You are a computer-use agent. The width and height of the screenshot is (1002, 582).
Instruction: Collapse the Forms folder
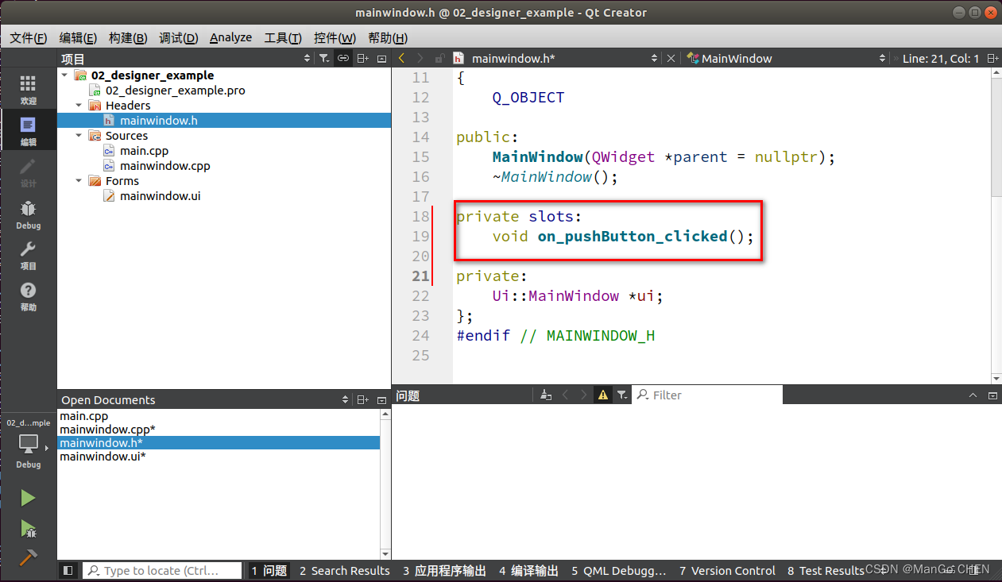tap(79, 180)
